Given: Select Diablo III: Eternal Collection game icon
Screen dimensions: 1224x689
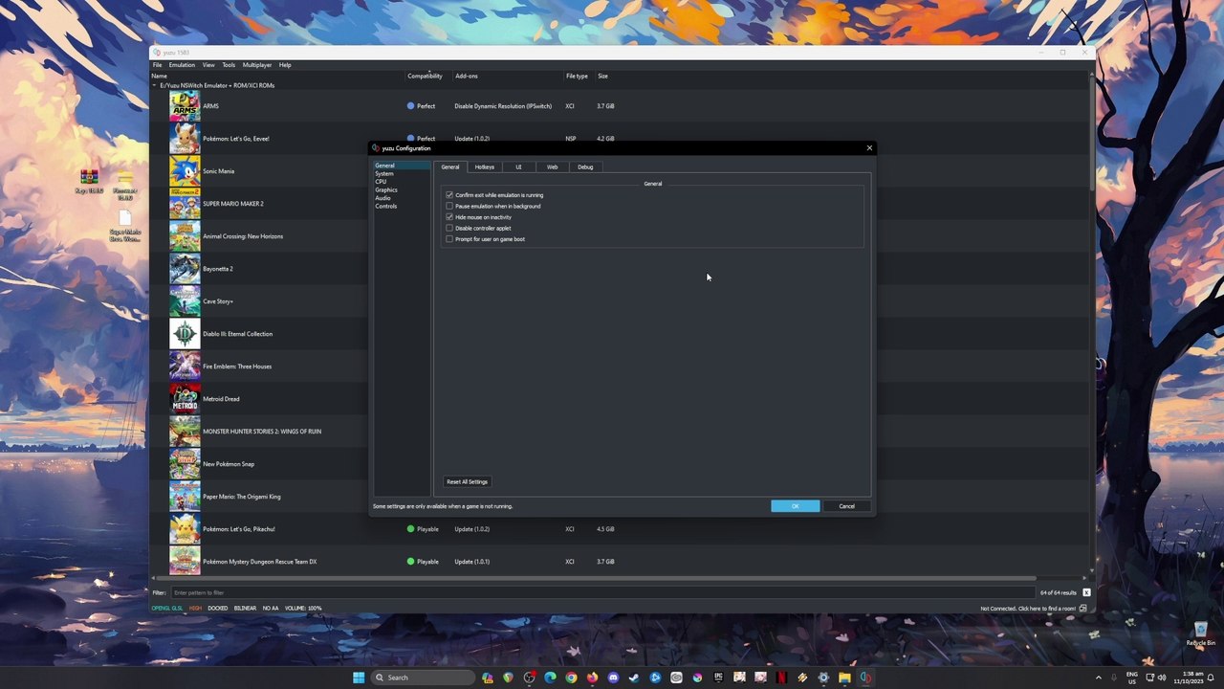Looking at the screenshot, I should tap(185, 334).
